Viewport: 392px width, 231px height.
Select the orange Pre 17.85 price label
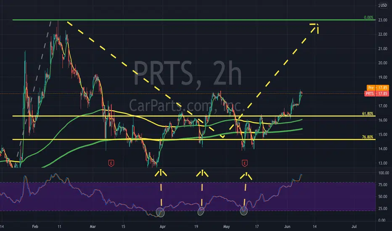click(378, 88)
